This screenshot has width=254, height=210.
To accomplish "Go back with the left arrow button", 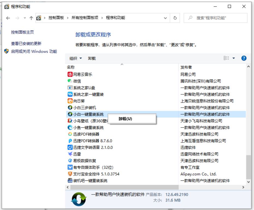I will coord(8,18).
